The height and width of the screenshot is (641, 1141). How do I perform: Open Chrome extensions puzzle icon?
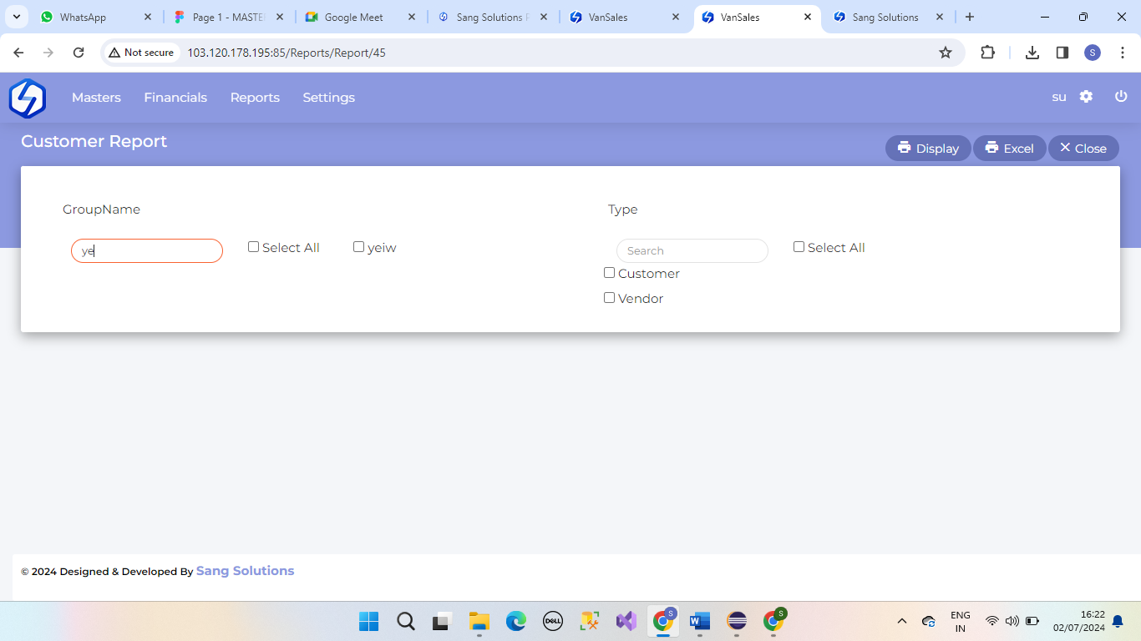pos(987,53)
